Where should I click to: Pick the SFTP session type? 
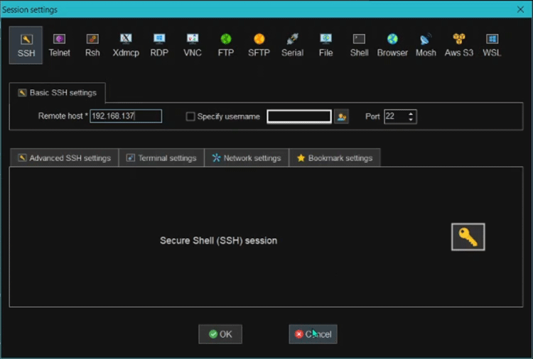(259, 45)
